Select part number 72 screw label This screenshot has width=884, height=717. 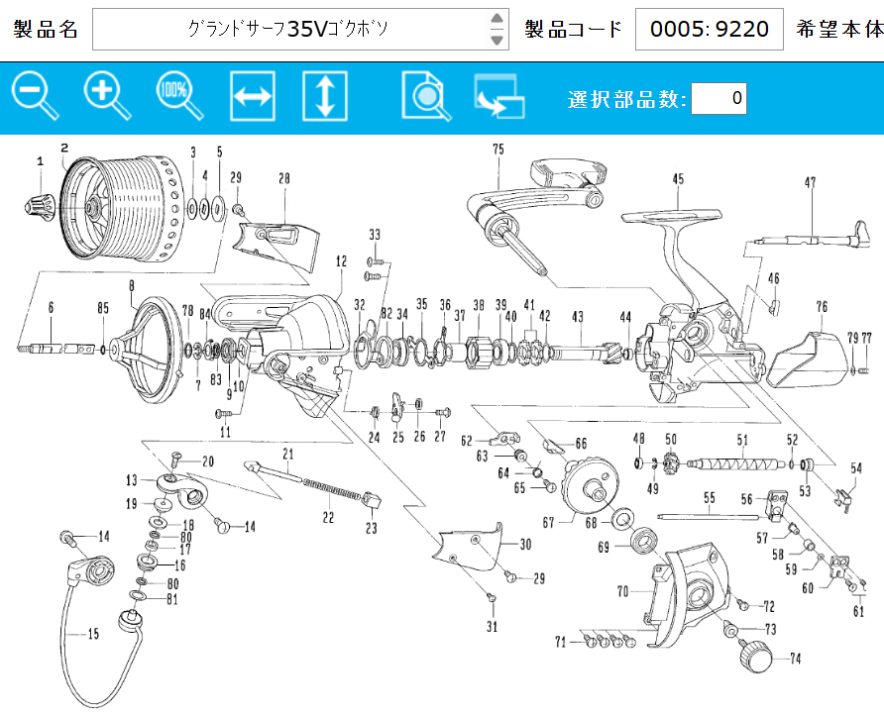click(769, 606)
